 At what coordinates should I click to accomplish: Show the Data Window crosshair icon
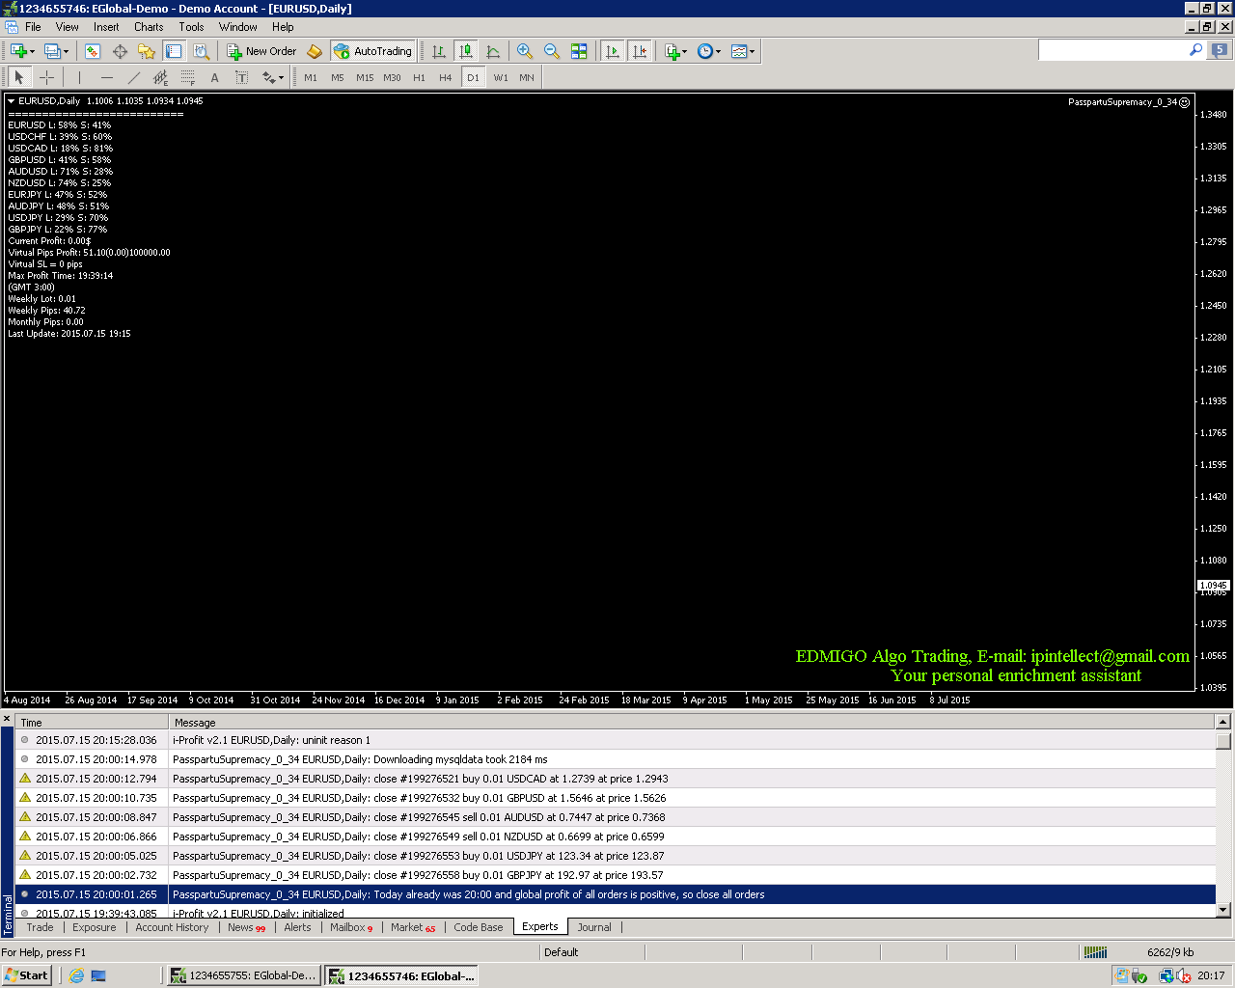point(120,51)
